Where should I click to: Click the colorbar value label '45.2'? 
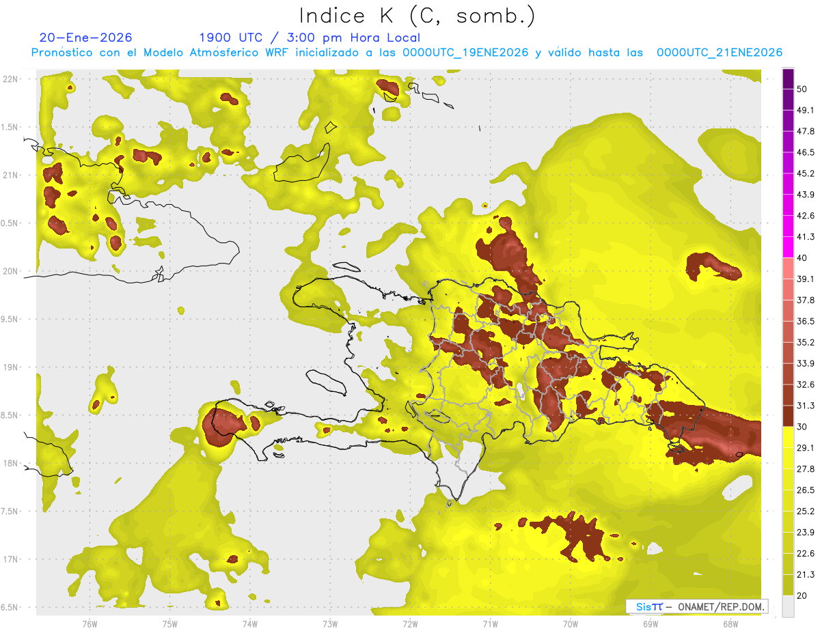point(806,173)
